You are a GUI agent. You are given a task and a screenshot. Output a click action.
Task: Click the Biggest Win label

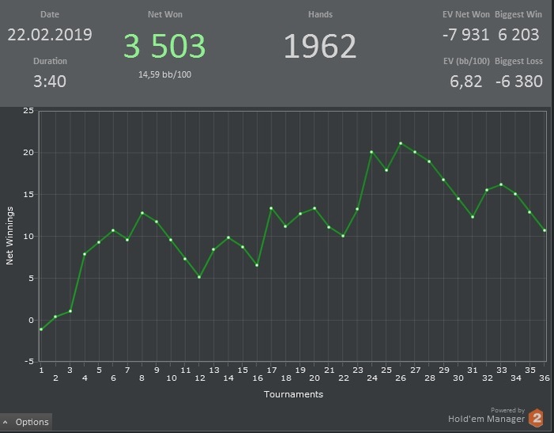coord(518,14)
